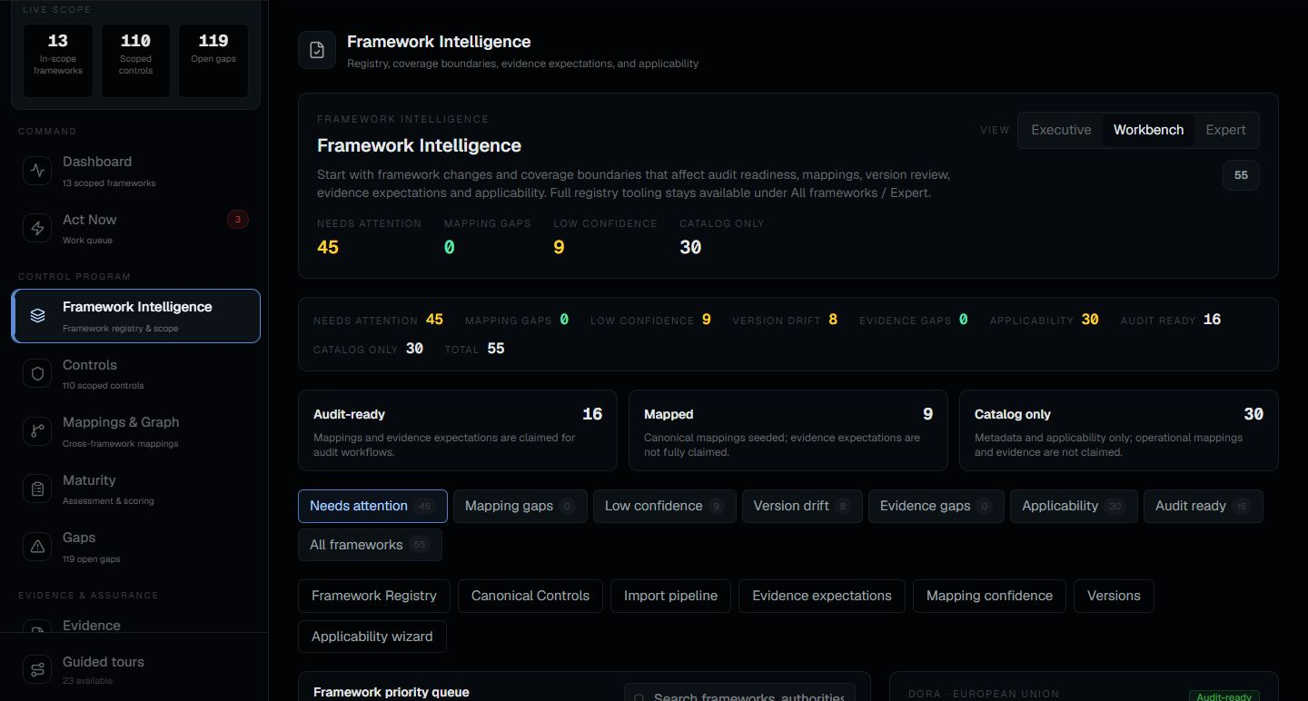Switch view to Workbench
Screen dimensions: 1308x701
(x=1148, y=130)
